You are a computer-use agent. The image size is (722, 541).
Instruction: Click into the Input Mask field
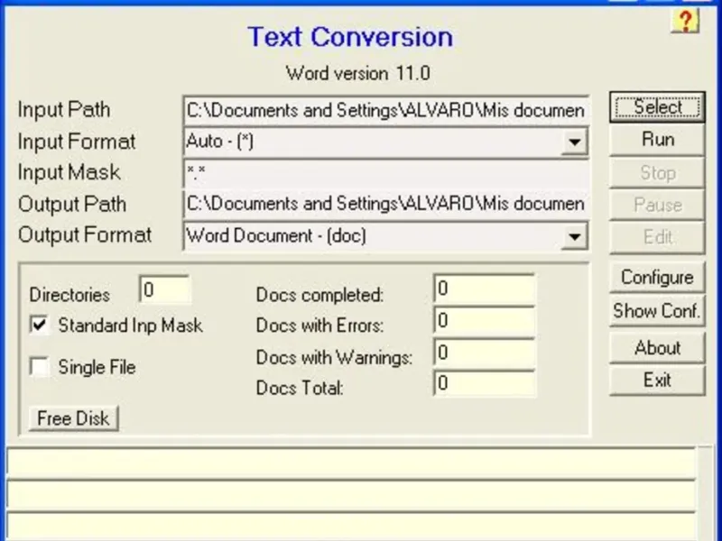[386, 173]
